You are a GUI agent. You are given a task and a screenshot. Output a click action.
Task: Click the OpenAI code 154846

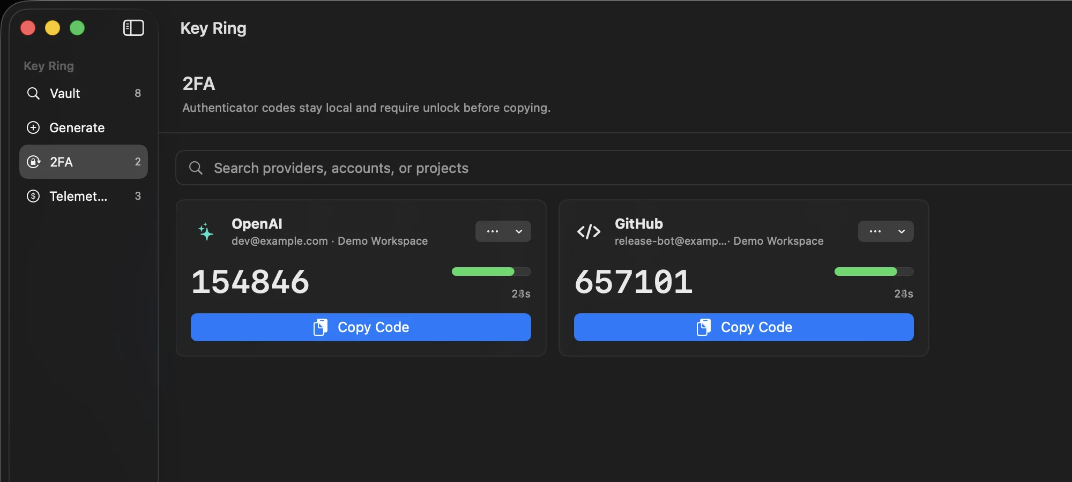[250, 282]
